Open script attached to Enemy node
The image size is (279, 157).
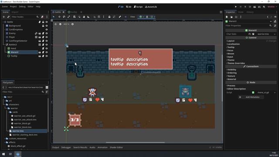coord(43,33)
